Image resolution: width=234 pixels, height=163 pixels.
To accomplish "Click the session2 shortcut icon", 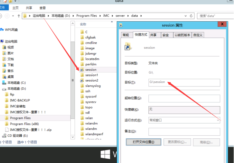I will point(82,80).
